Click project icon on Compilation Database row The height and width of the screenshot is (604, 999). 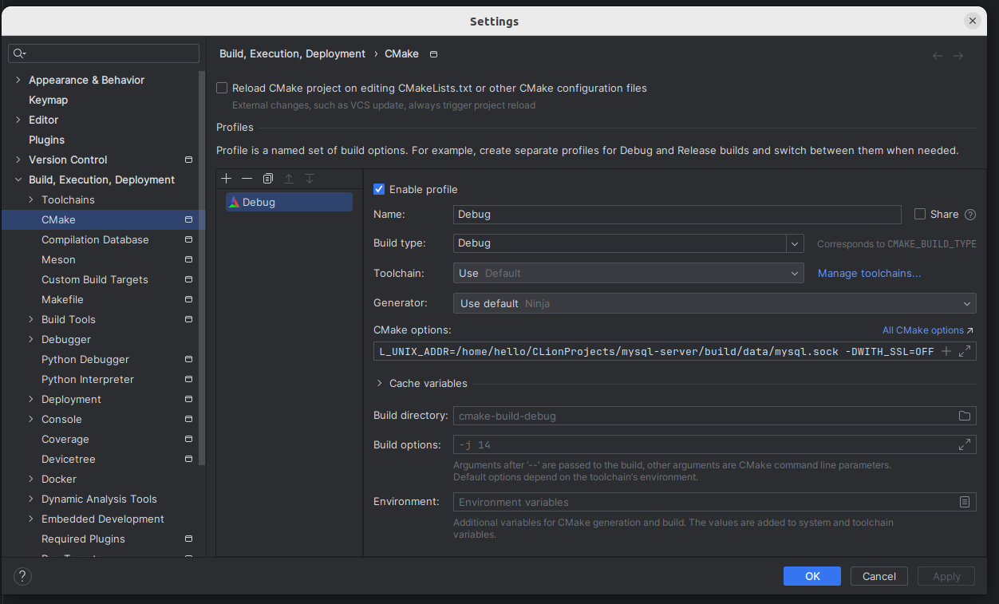[188, 239]
